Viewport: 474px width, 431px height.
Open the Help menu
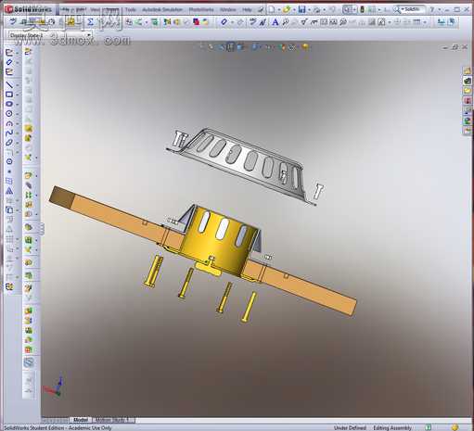tap(247, 9)
